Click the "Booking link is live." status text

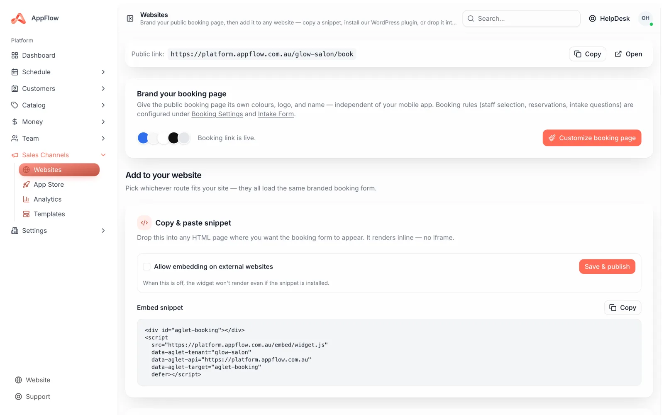point(227,138)
